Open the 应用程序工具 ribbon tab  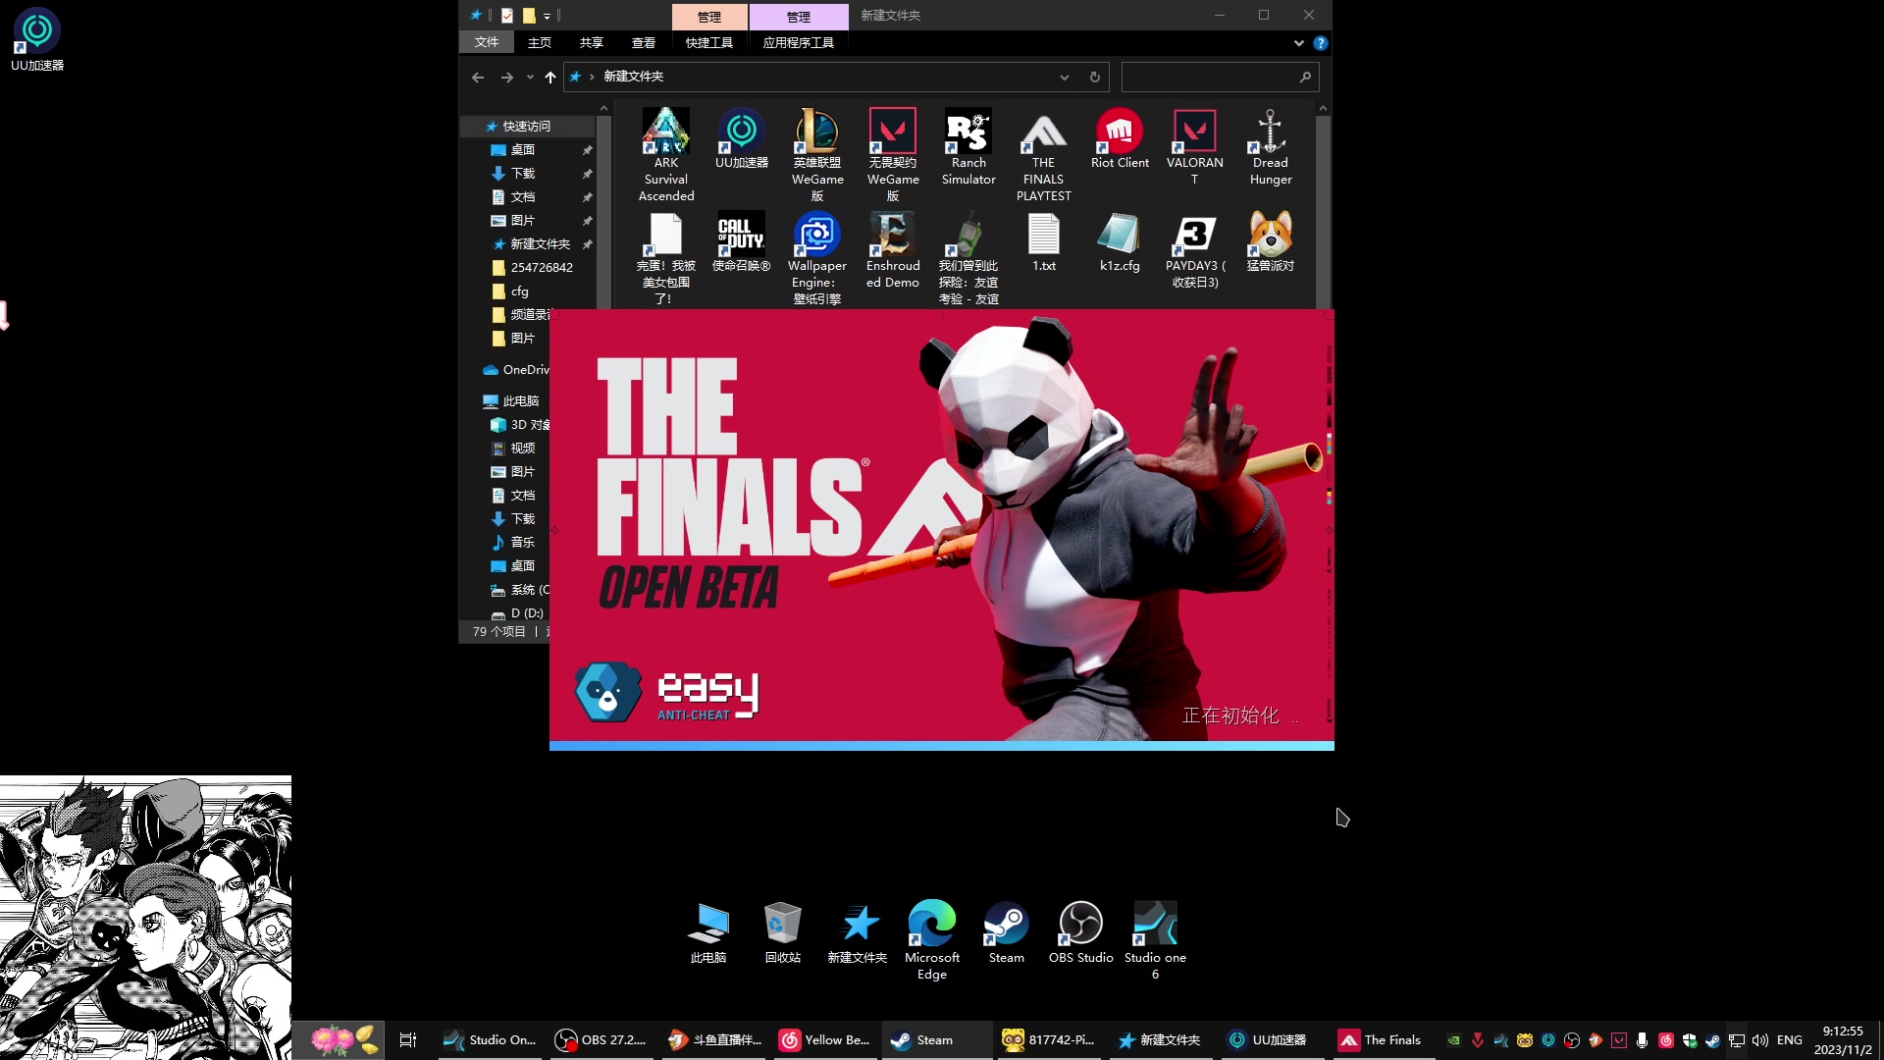799,42
